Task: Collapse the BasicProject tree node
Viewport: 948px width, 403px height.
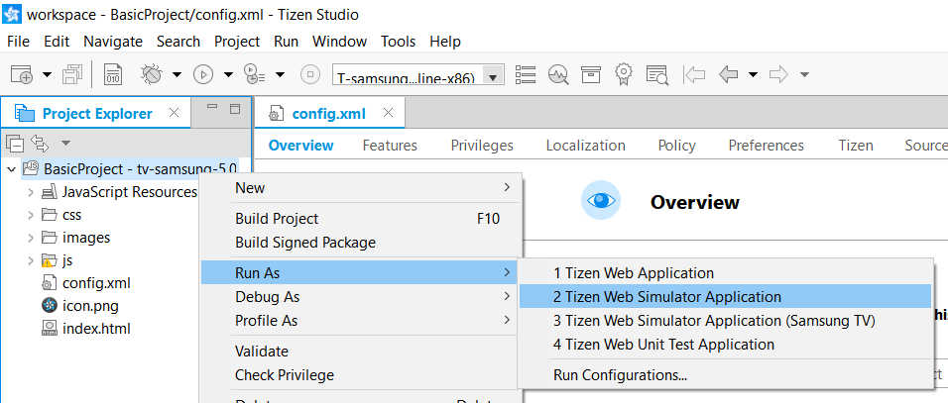Action: pyautogui.click(x=12, y=168)
